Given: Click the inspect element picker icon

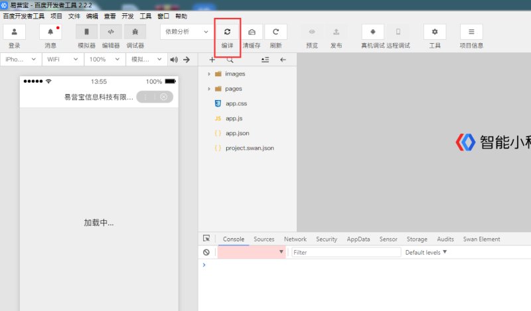Looking at the screenshot, I should (x=206, y=239).
